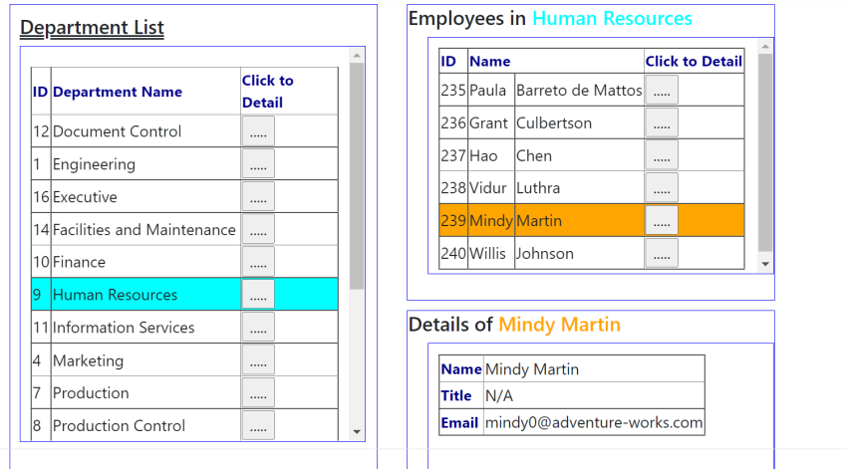This screenshot has width=847, height=469.
Task: Open Production Control detail button
Action: [x=258, y=425]
